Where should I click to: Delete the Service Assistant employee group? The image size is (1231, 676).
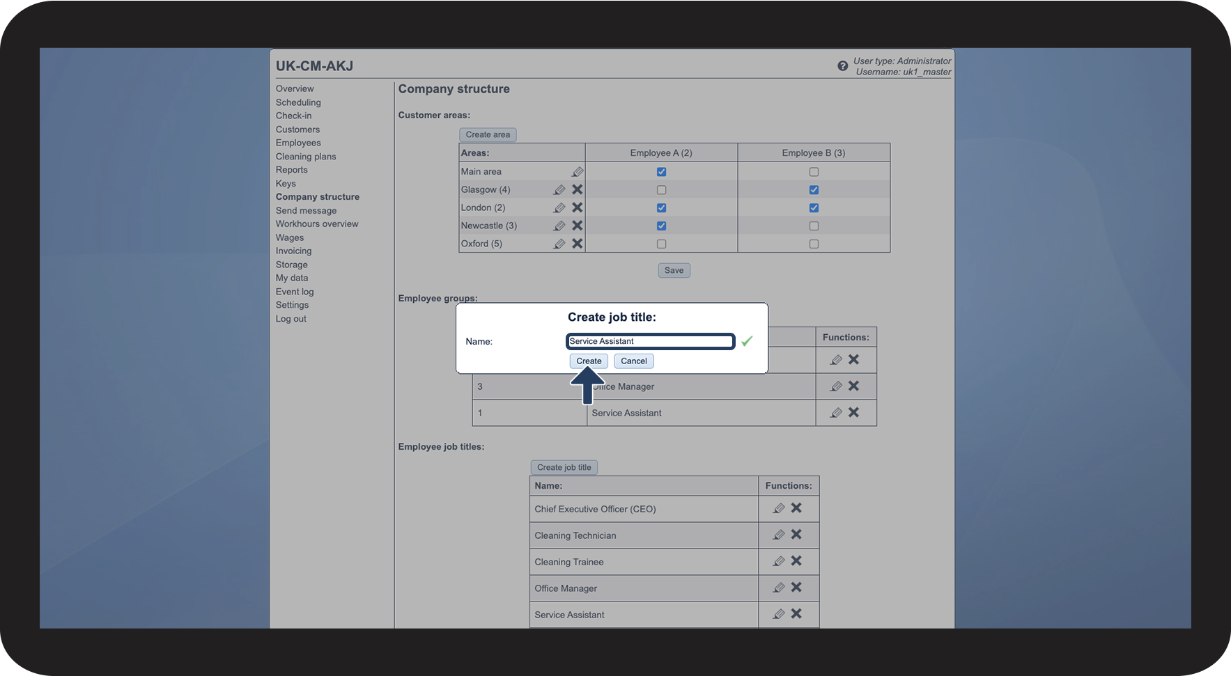coord(854,412)
